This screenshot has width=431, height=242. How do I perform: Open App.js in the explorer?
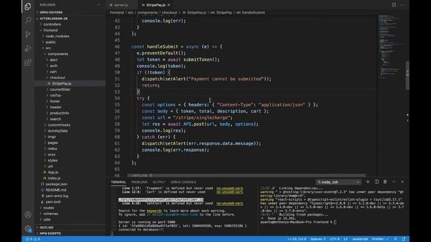point(53,172)
